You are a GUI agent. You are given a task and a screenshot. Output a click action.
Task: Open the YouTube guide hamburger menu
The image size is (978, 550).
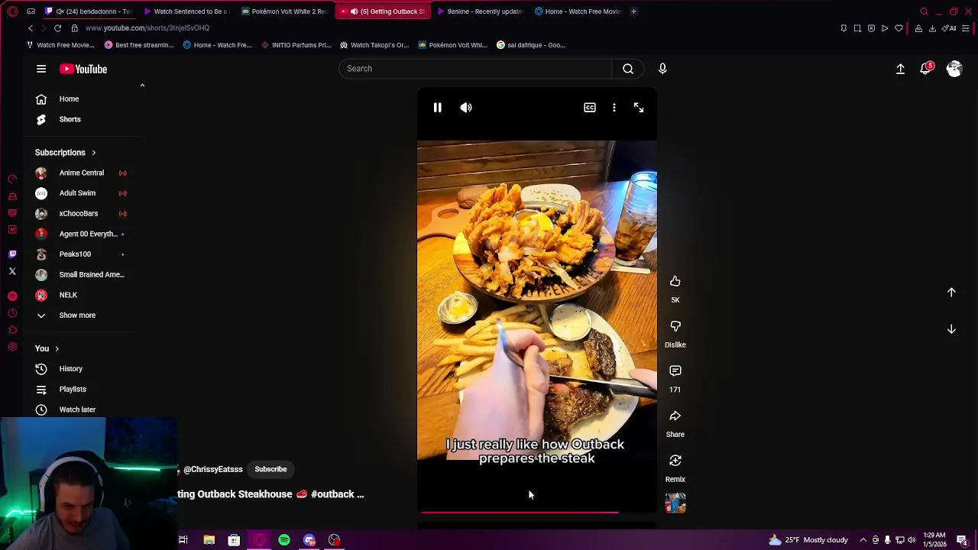(41, 69)
